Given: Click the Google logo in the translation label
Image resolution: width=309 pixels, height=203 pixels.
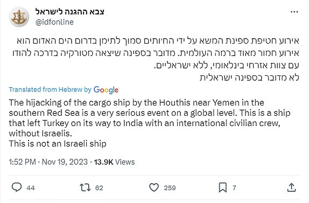Looking at the screenshot, I should coord(106,90).
